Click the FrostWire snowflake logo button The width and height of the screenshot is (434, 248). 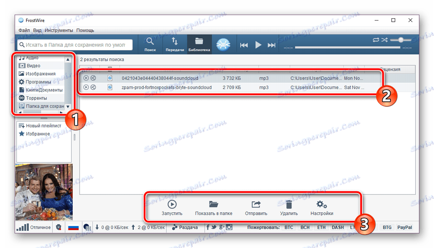[x=223, y=45]
